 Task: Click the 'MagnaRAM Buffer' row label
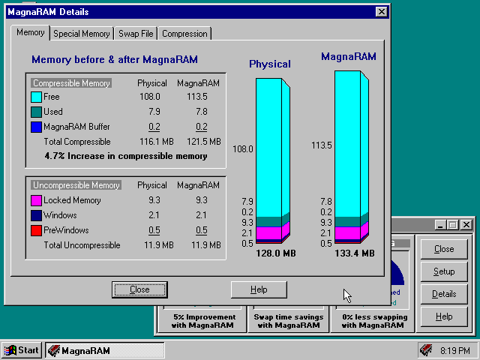click(x=76, y=127)
